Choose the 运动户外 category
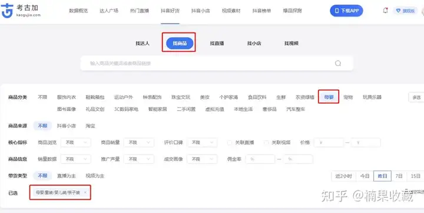 point(124,97)
